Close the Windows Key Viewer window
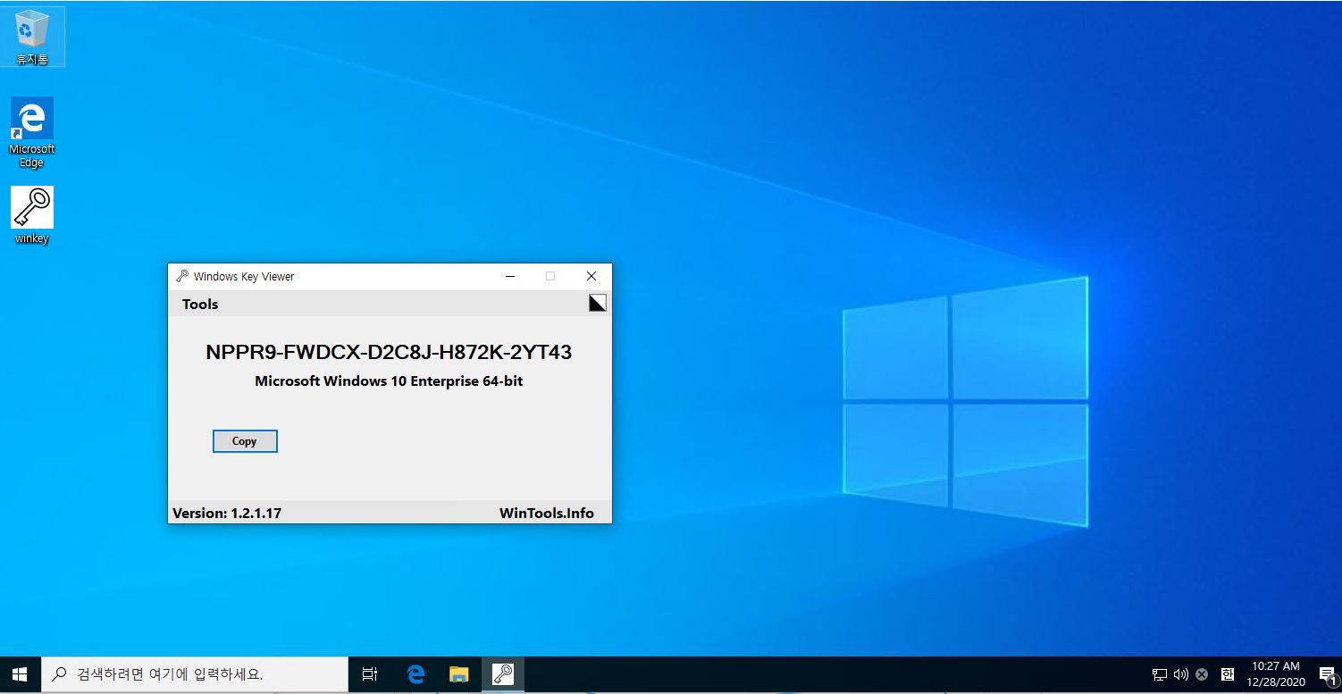Image resolution: width=1342 pixels, height=694 pixels. click(591, 276)
